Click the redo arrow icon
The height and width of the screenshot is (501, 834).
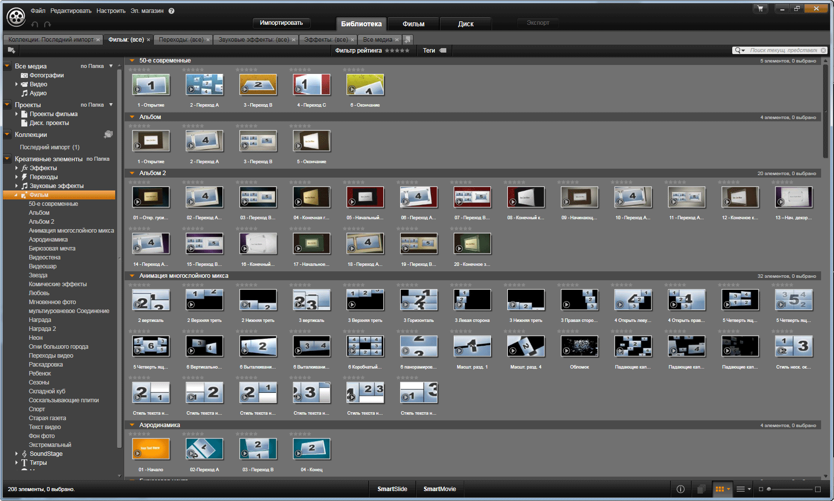(48, 24)
